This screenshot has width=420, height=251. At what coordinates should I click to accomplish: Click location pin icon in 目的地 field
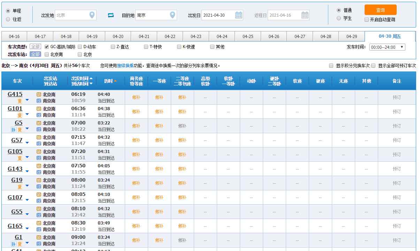(173, 15)
